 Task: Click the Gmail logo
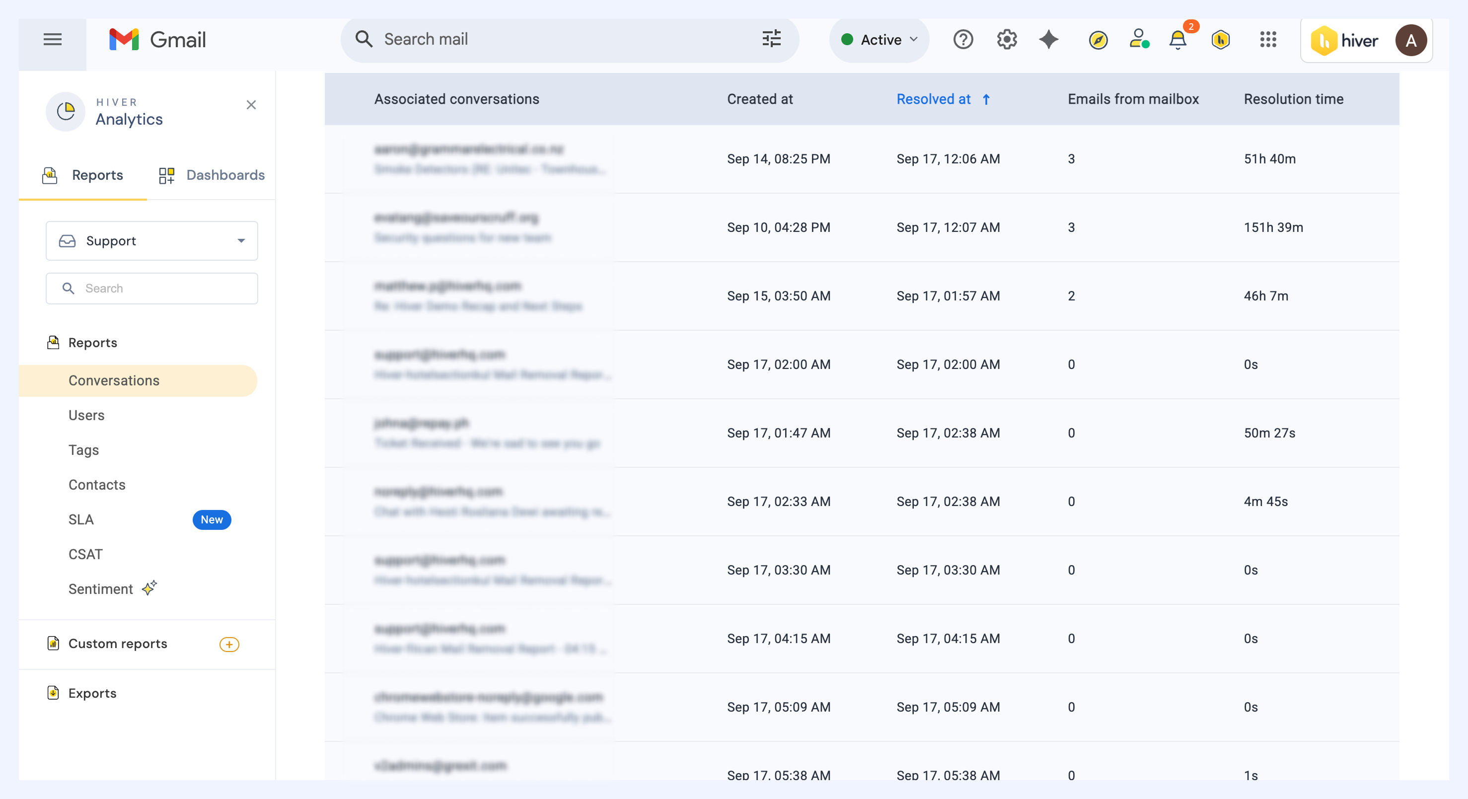pyautogui.click(x=158, y=39)
